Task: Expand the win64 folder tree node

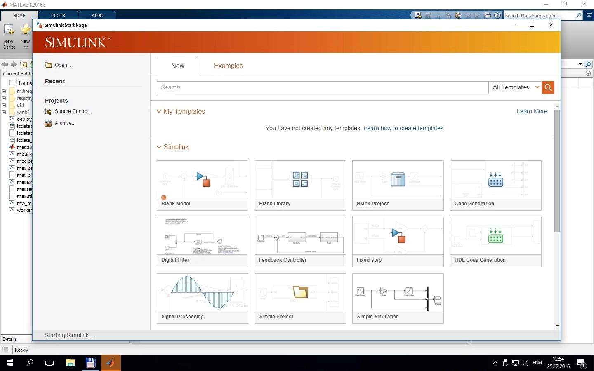Action: click(x=4, y=112)
